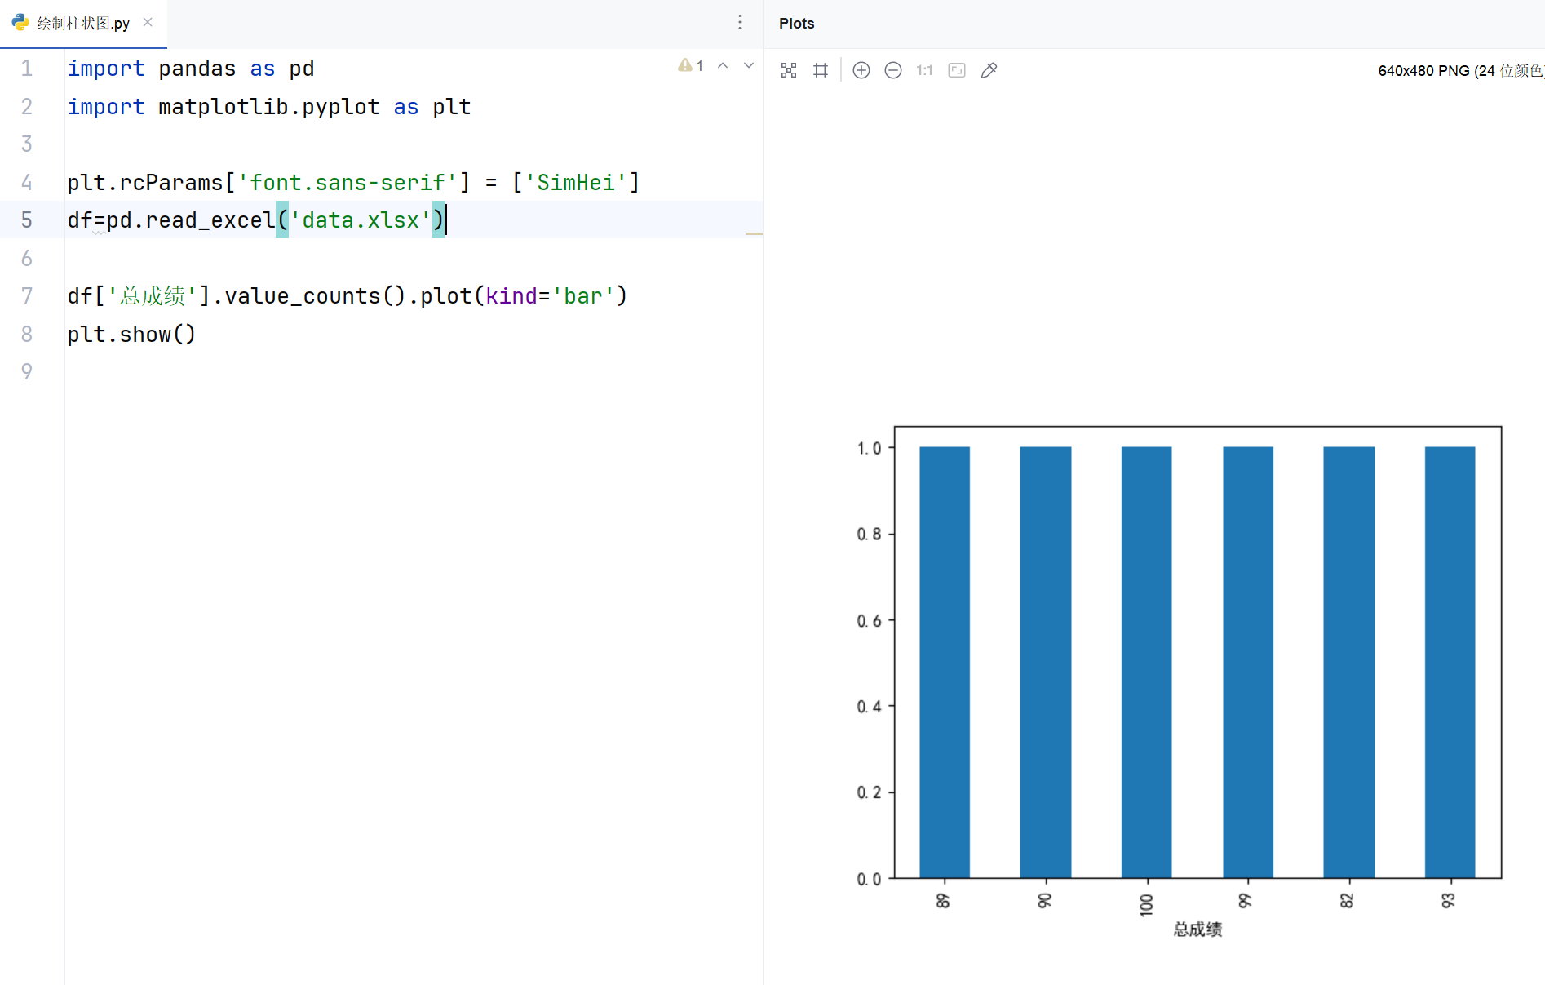
Task: Open the Plots panel header
Action: pos(797,24)
